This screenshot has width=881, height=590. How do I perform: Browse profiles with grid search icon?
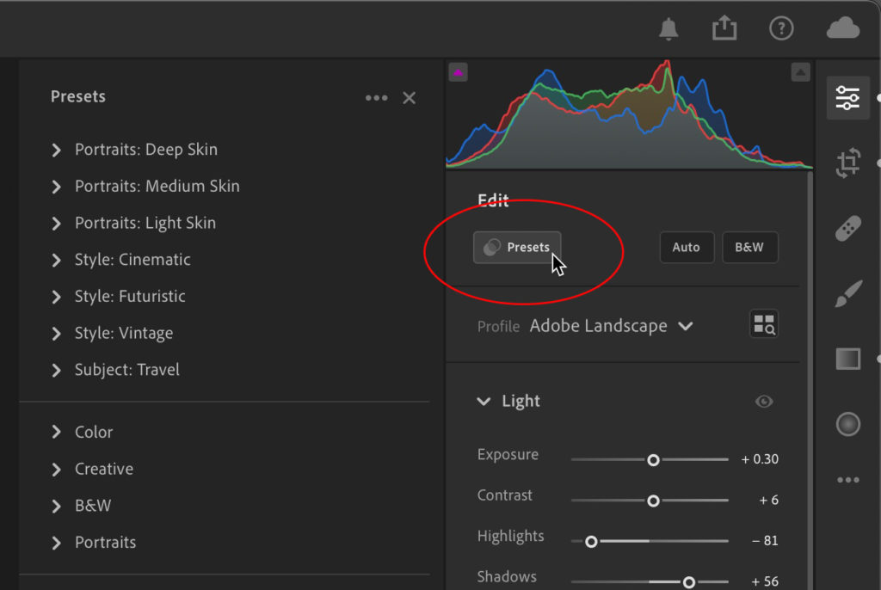[x=764, y=324]
